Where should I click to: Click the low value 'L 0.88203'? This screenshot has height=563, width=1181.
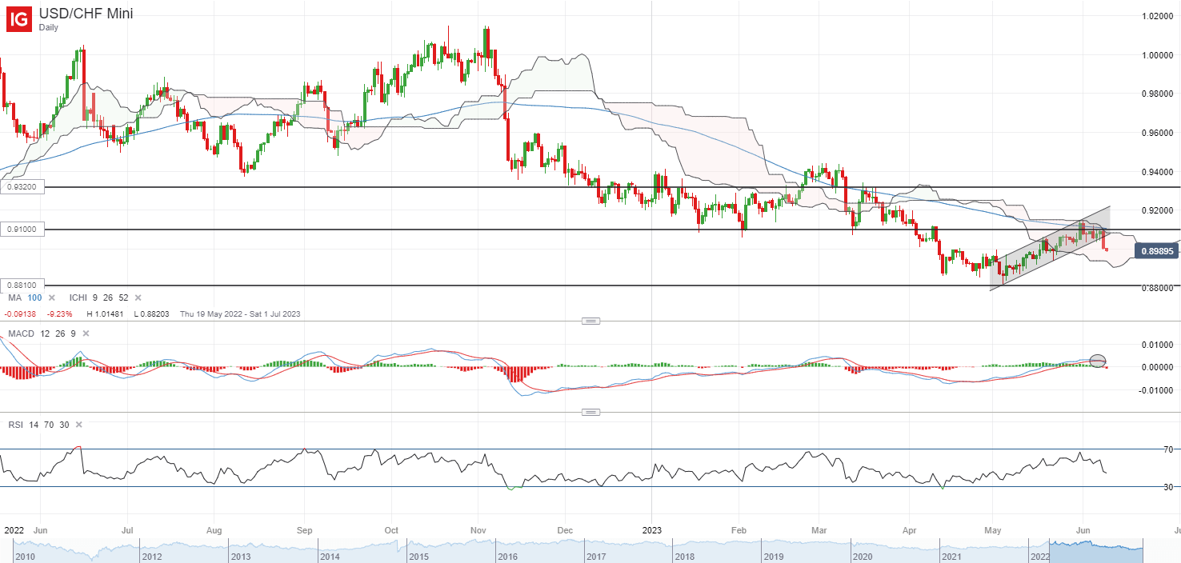tap(154, 314)
